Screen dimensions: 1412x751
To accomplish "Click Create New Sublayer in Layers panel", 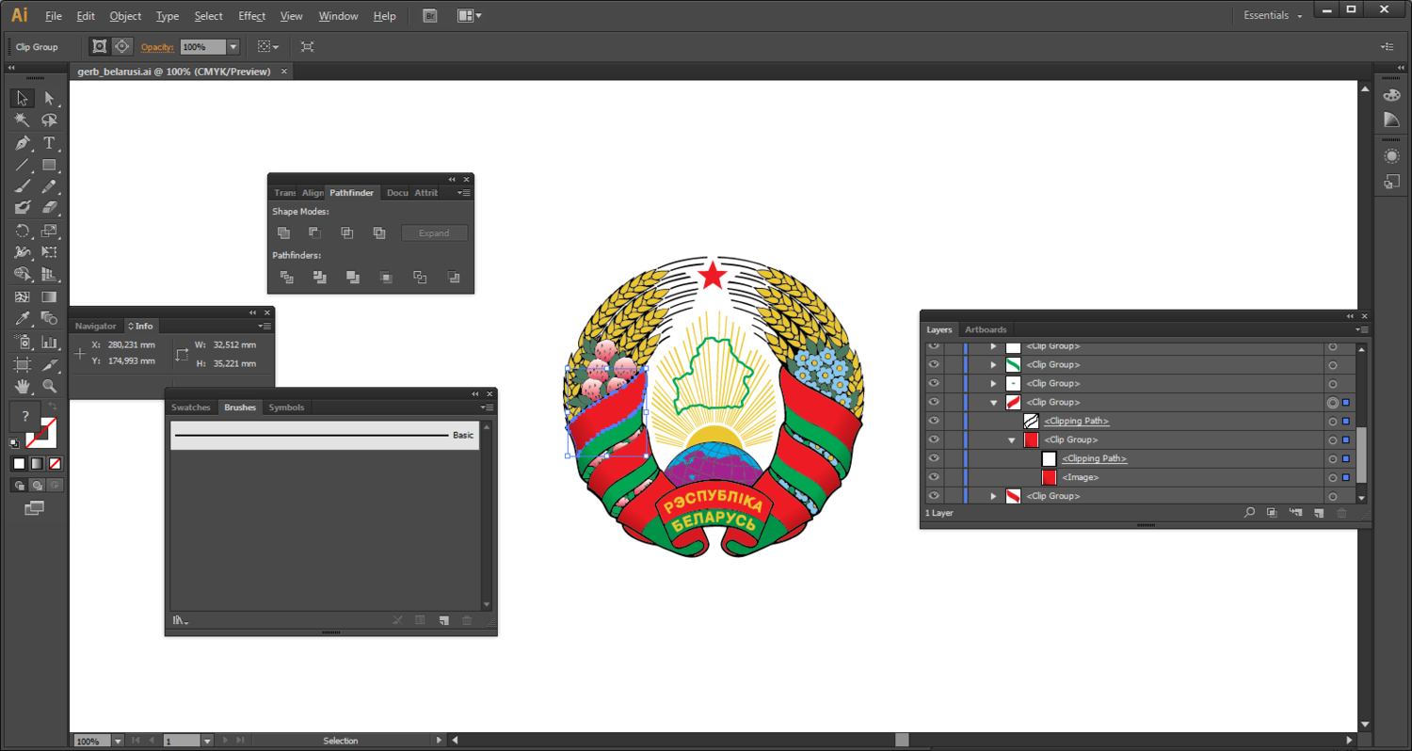I will tap(1296, 513).
